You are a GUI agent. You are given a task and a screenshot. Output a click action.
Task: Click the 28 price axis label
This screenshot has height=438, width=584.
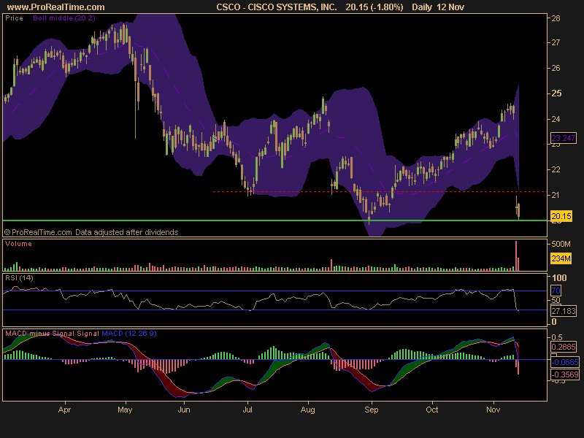(556, 19)
